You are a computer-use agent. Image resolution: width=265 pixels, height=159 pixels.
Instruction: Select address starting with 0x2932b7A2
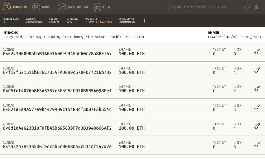point(57,147)
